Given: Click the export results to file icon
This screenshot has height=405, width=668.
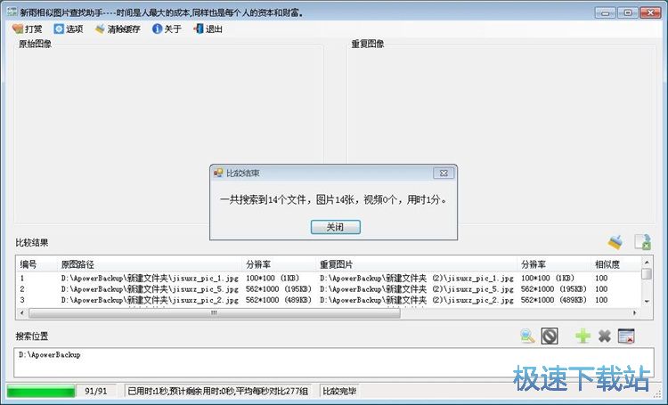Looking at the screenshot, I should pos(642,242).
